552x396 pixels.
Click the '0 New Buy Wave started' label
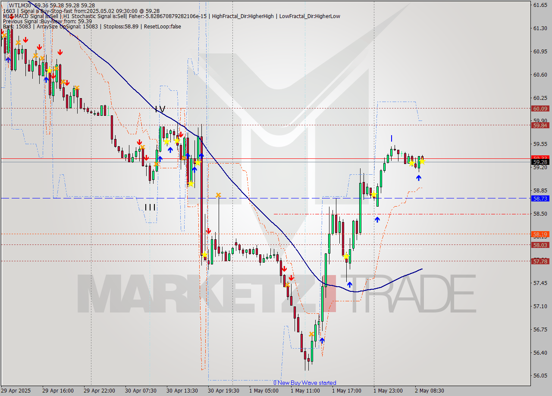coord(305,383)
